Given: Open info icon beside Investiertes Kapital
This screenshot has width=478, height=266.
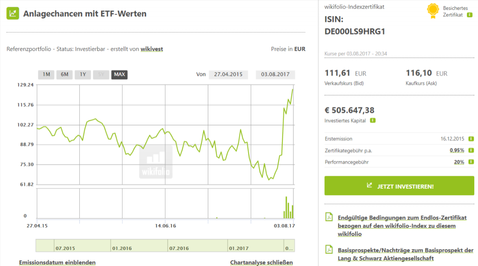Looking at the screenshot, I should 372,120.
